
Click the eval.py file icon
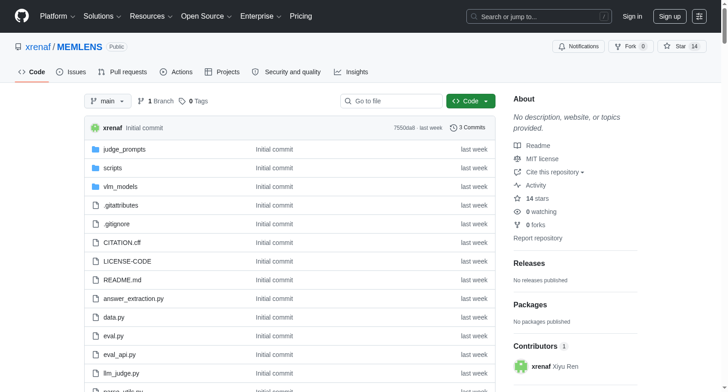(x=96, y=336)
